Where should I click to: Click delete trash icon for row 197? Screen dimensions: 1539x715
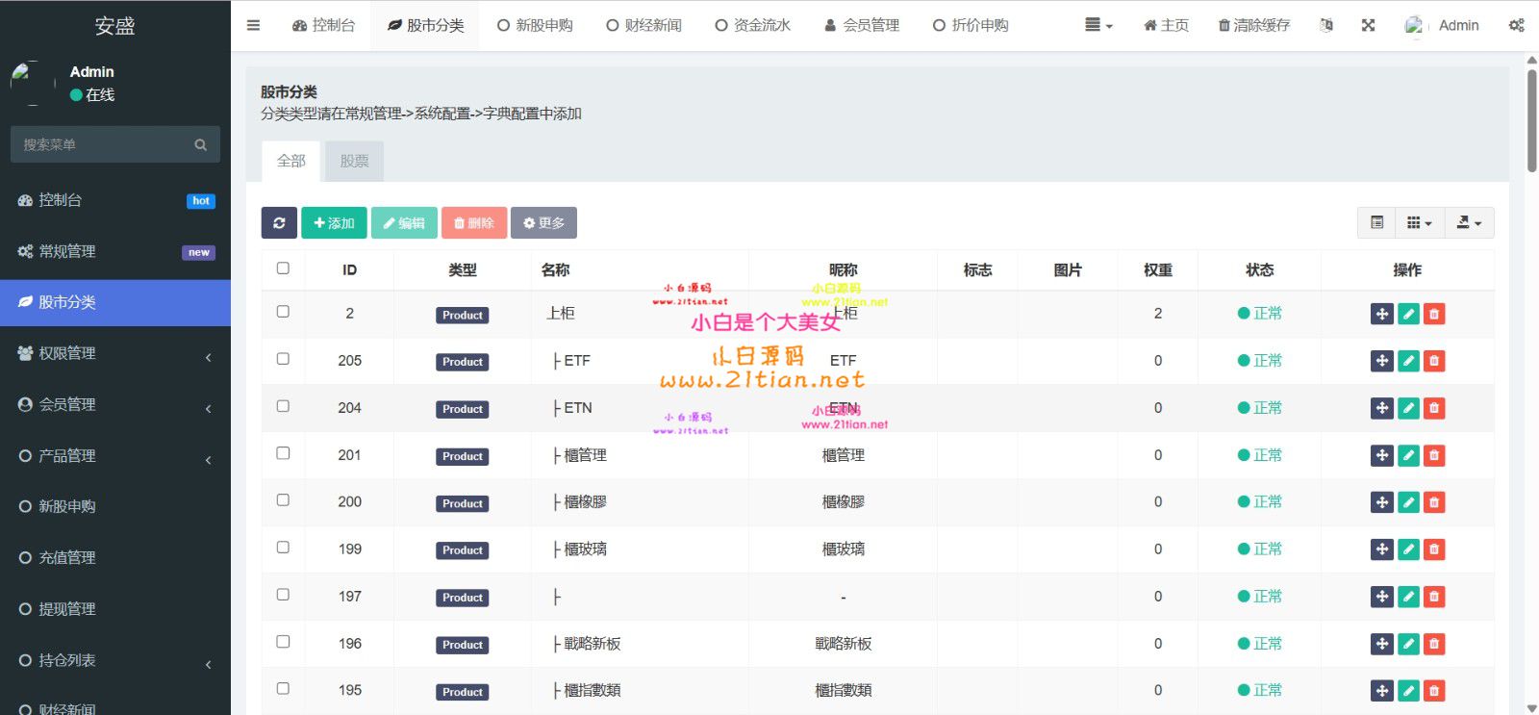[1434, 597]
